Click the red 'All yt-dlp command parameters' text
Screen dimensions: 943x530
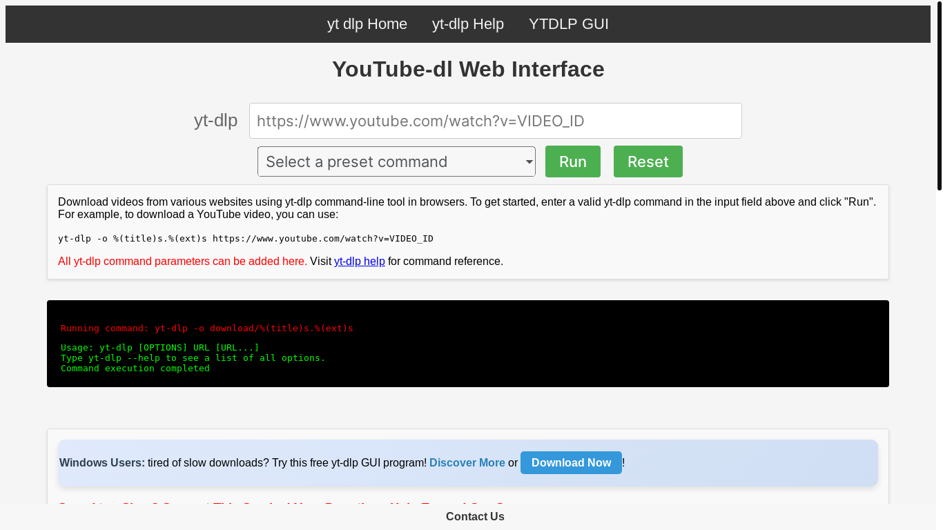(x=183, y=262)
